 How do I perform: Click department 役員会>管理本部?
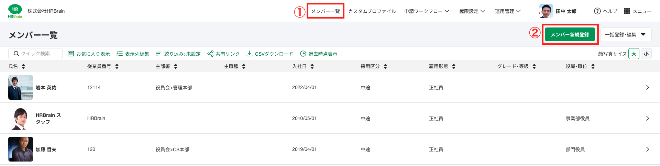coord(174,88)
